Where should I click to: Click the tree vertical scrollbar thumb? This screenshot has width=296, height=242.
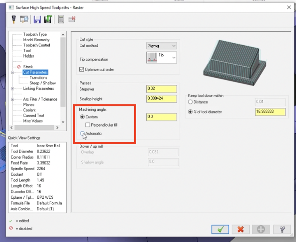click(63, 72)
